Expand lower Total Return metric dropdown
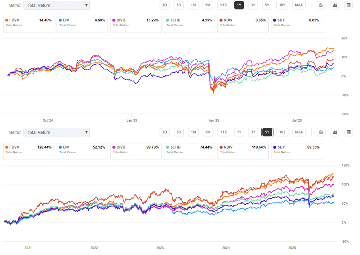This screenshot has width=360, height=255. [56, 133]
